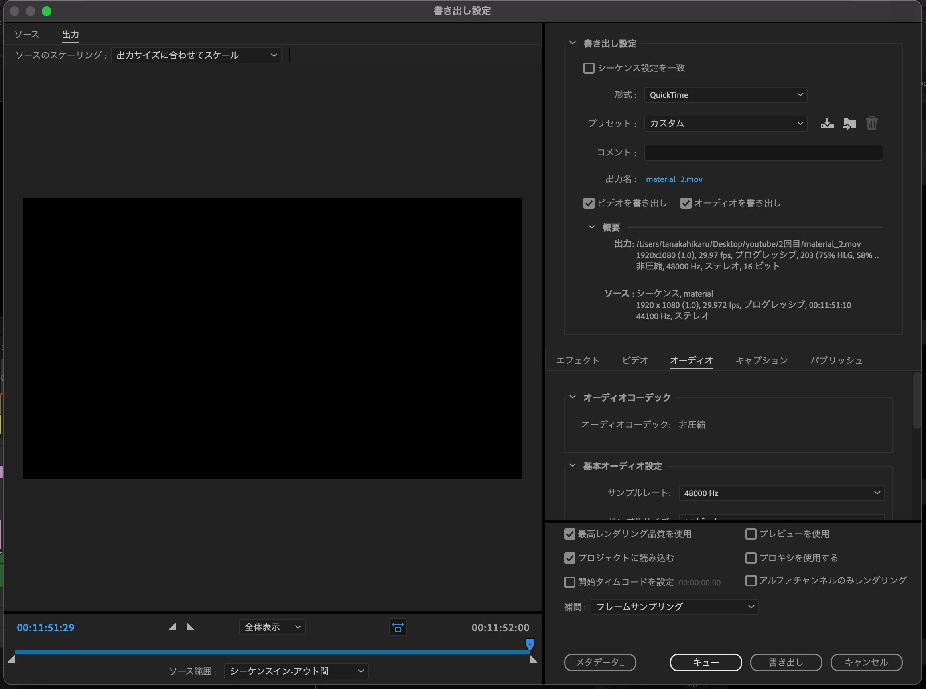926x689 pixels.
Task: Click the import preset icon
Action: point(849,123)
